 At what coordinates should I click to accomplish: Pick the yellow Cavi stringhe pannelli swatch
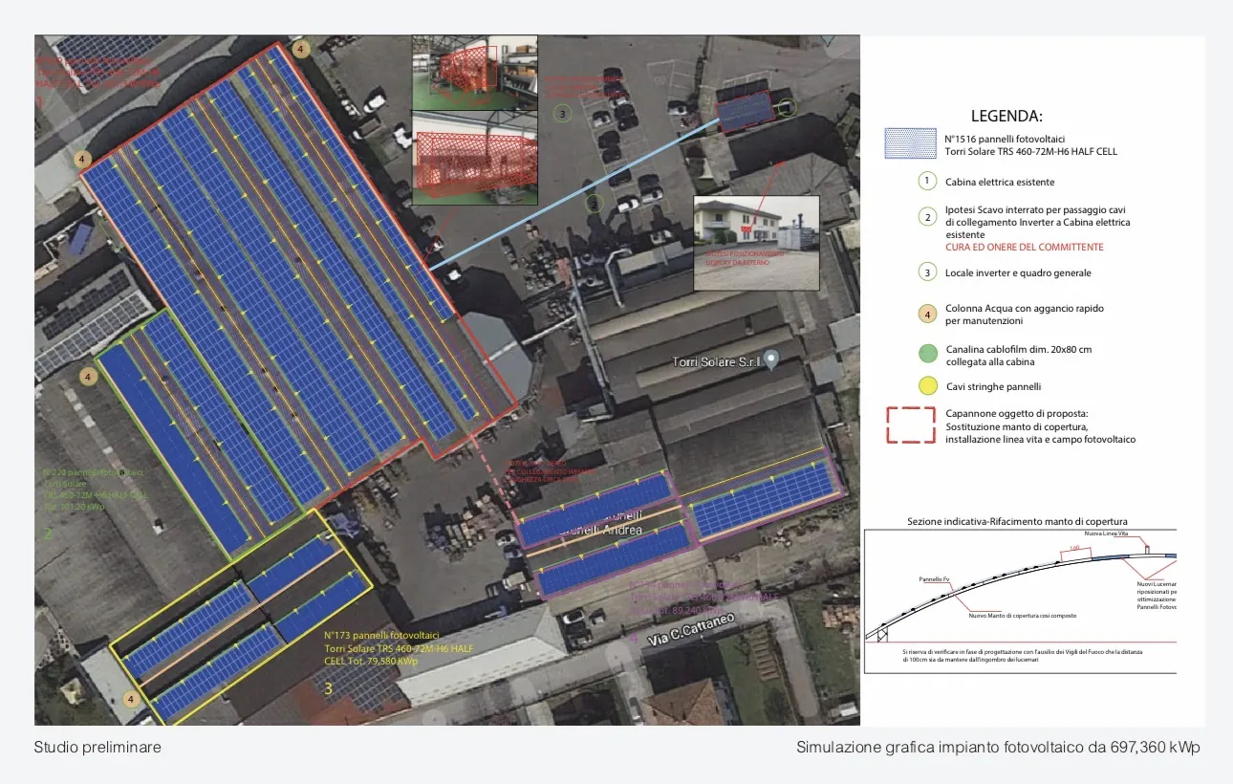coord(926,386)
